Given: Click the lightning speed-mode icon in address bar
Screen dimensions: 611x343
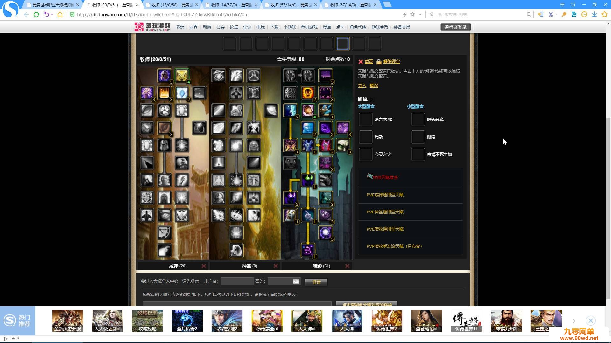Looking at the screenshot, I should [404, 14].
